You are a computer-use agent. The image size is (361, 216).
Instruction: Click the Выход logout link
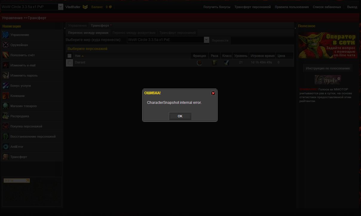352,7
